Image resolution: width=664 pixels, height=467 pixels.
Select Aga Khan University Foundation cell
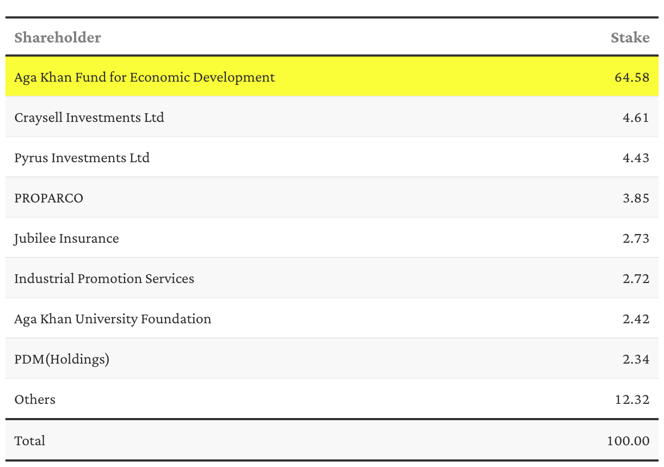pyautogui.click(x=113, y=319)
